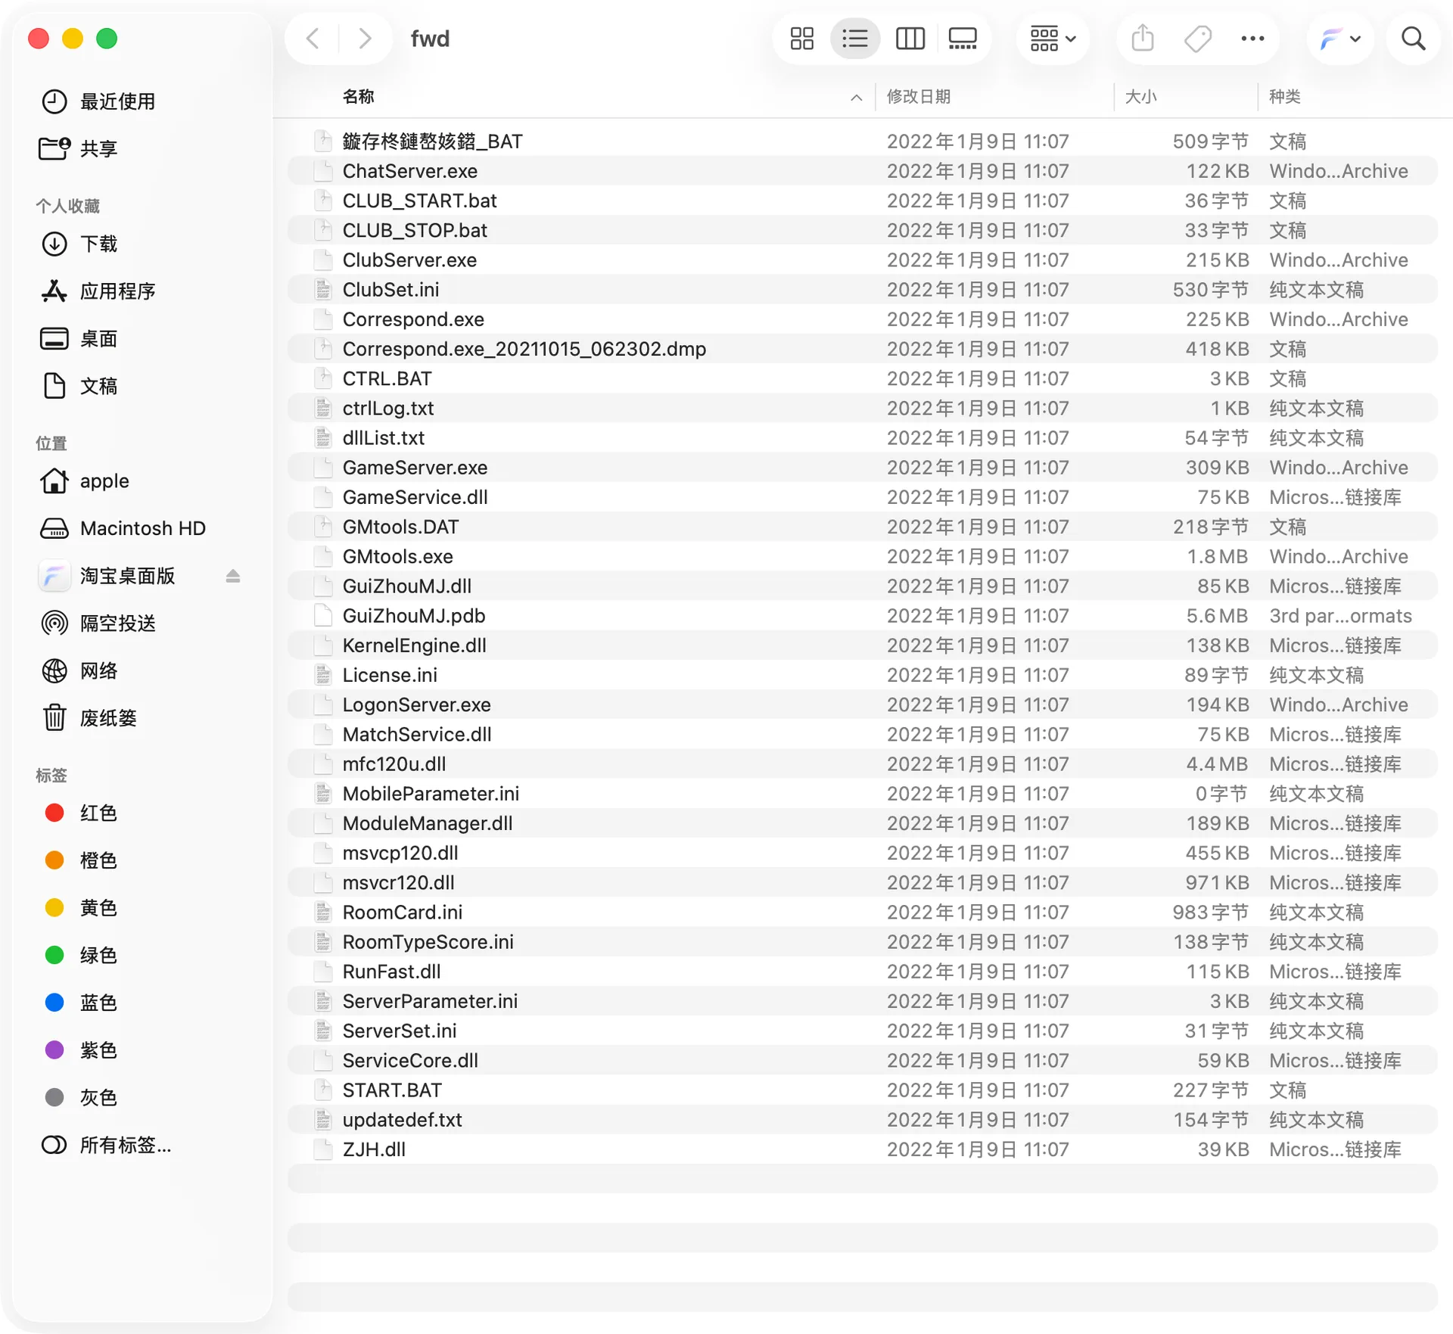Open the group-by options dropdown
1453x1334 pixels.
pos(1053,39)
